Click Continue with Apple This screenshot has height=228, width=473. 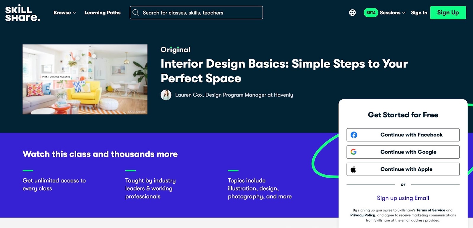coord(403,169)
